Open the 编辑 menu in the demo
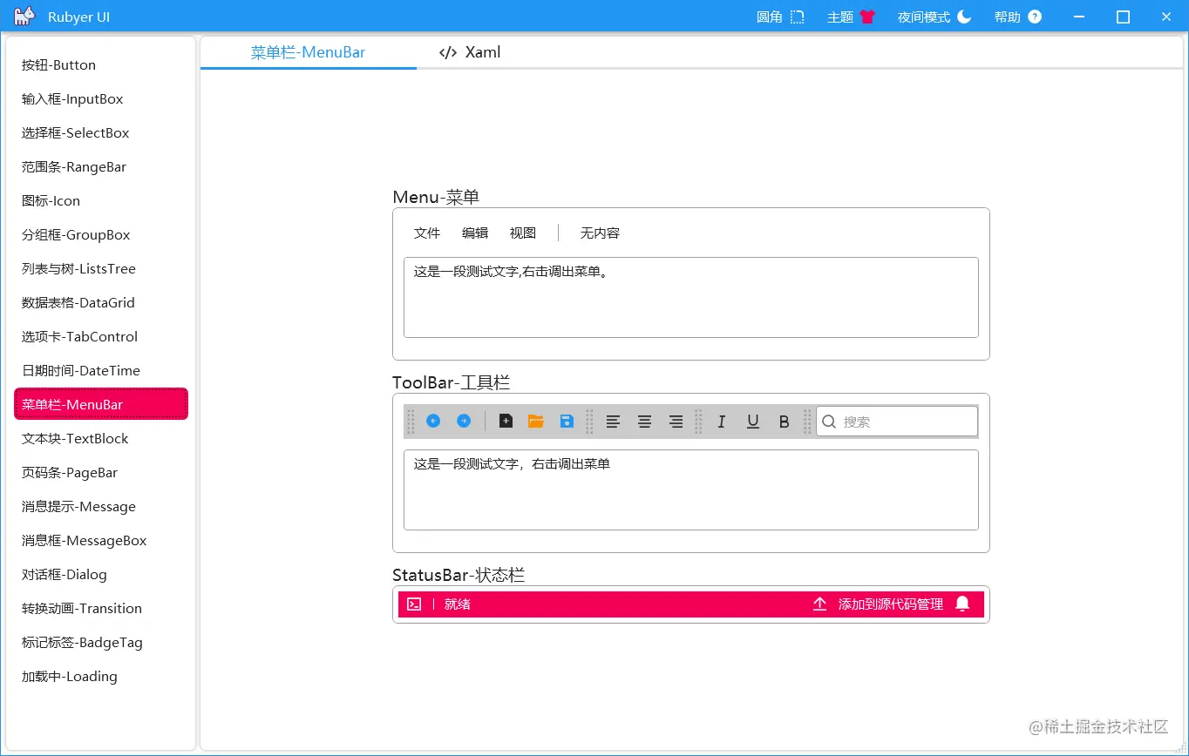Image resolution: width=1189 pixels, height=756 pixels. coord(475,233)
